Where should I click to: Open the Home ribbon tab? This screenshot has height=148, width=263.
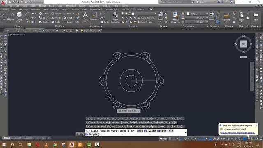5,9
